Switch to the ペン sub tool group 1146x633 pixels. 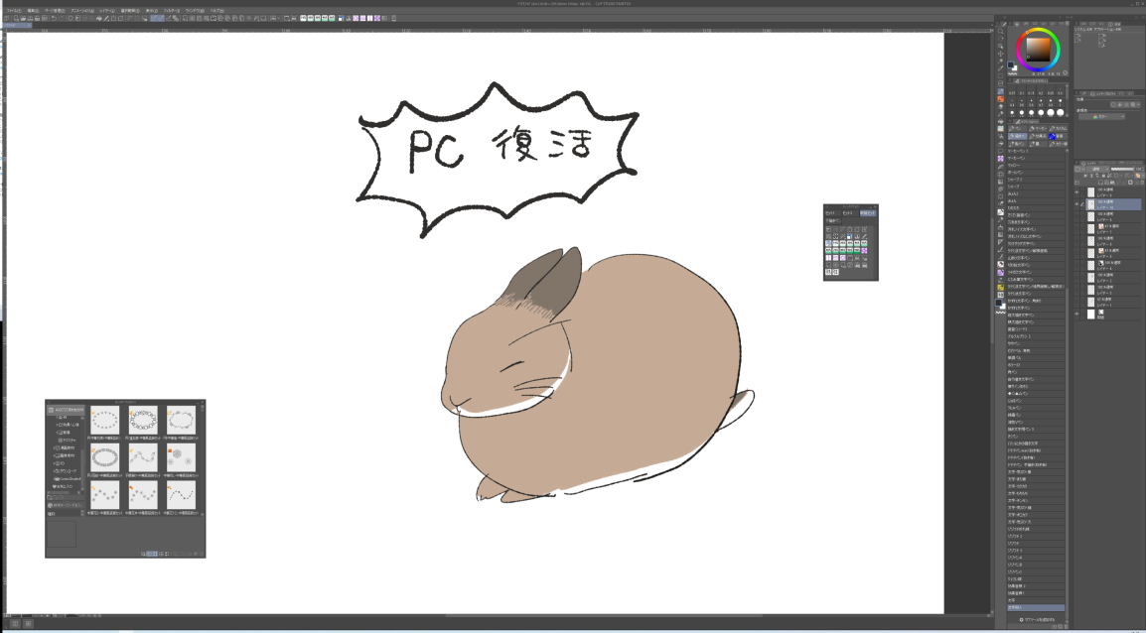point(1017,129)
